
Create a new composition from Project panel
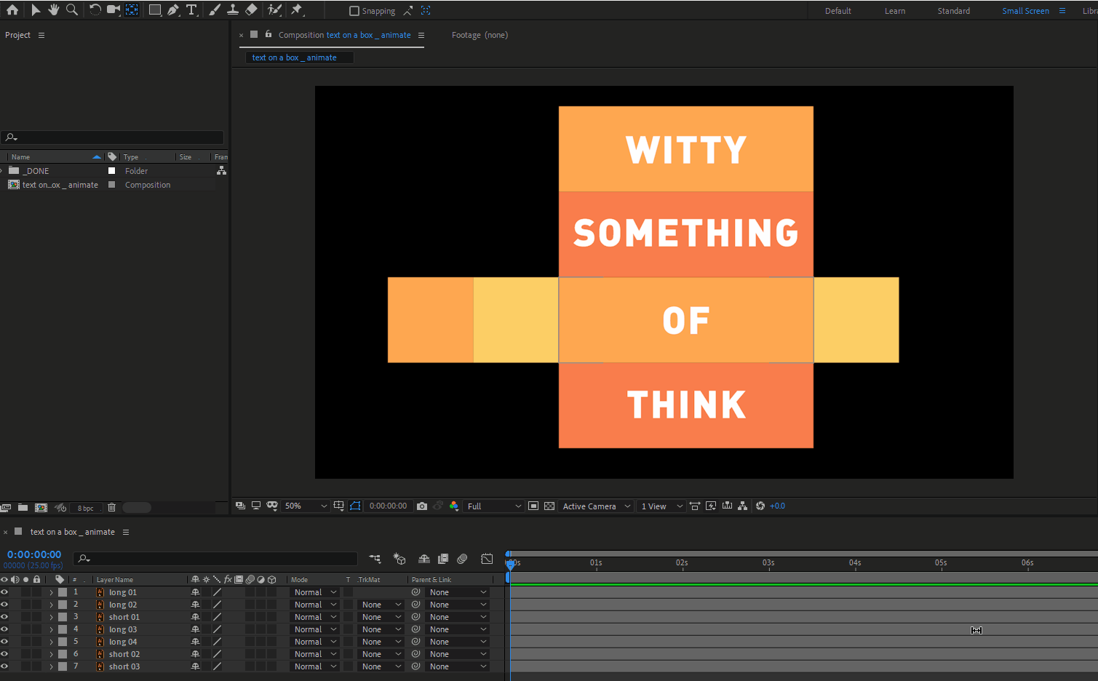tap(41, 508)
